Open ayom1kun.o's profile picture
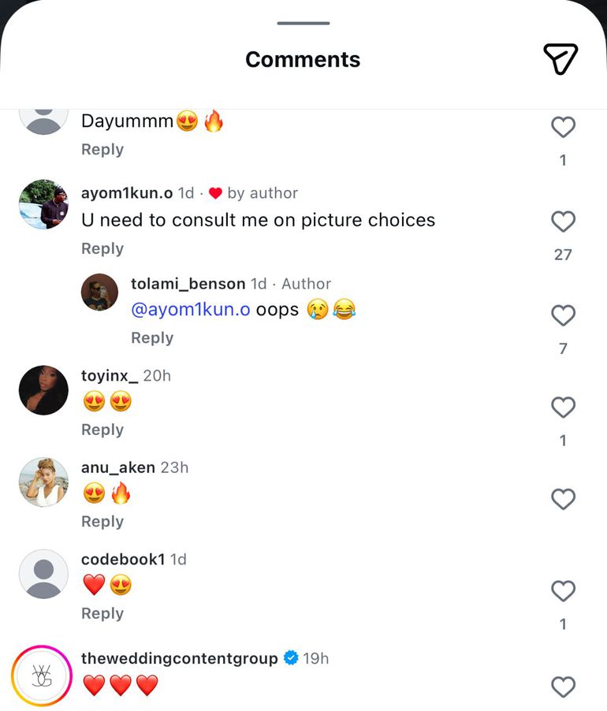 click(43, 204)
